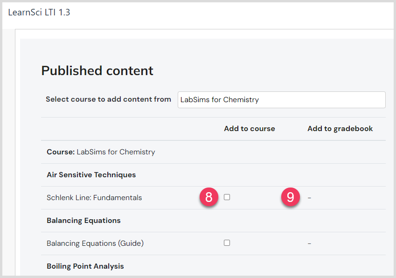
Task: Click the 'Add to course' column header
Action: (249, 129)
